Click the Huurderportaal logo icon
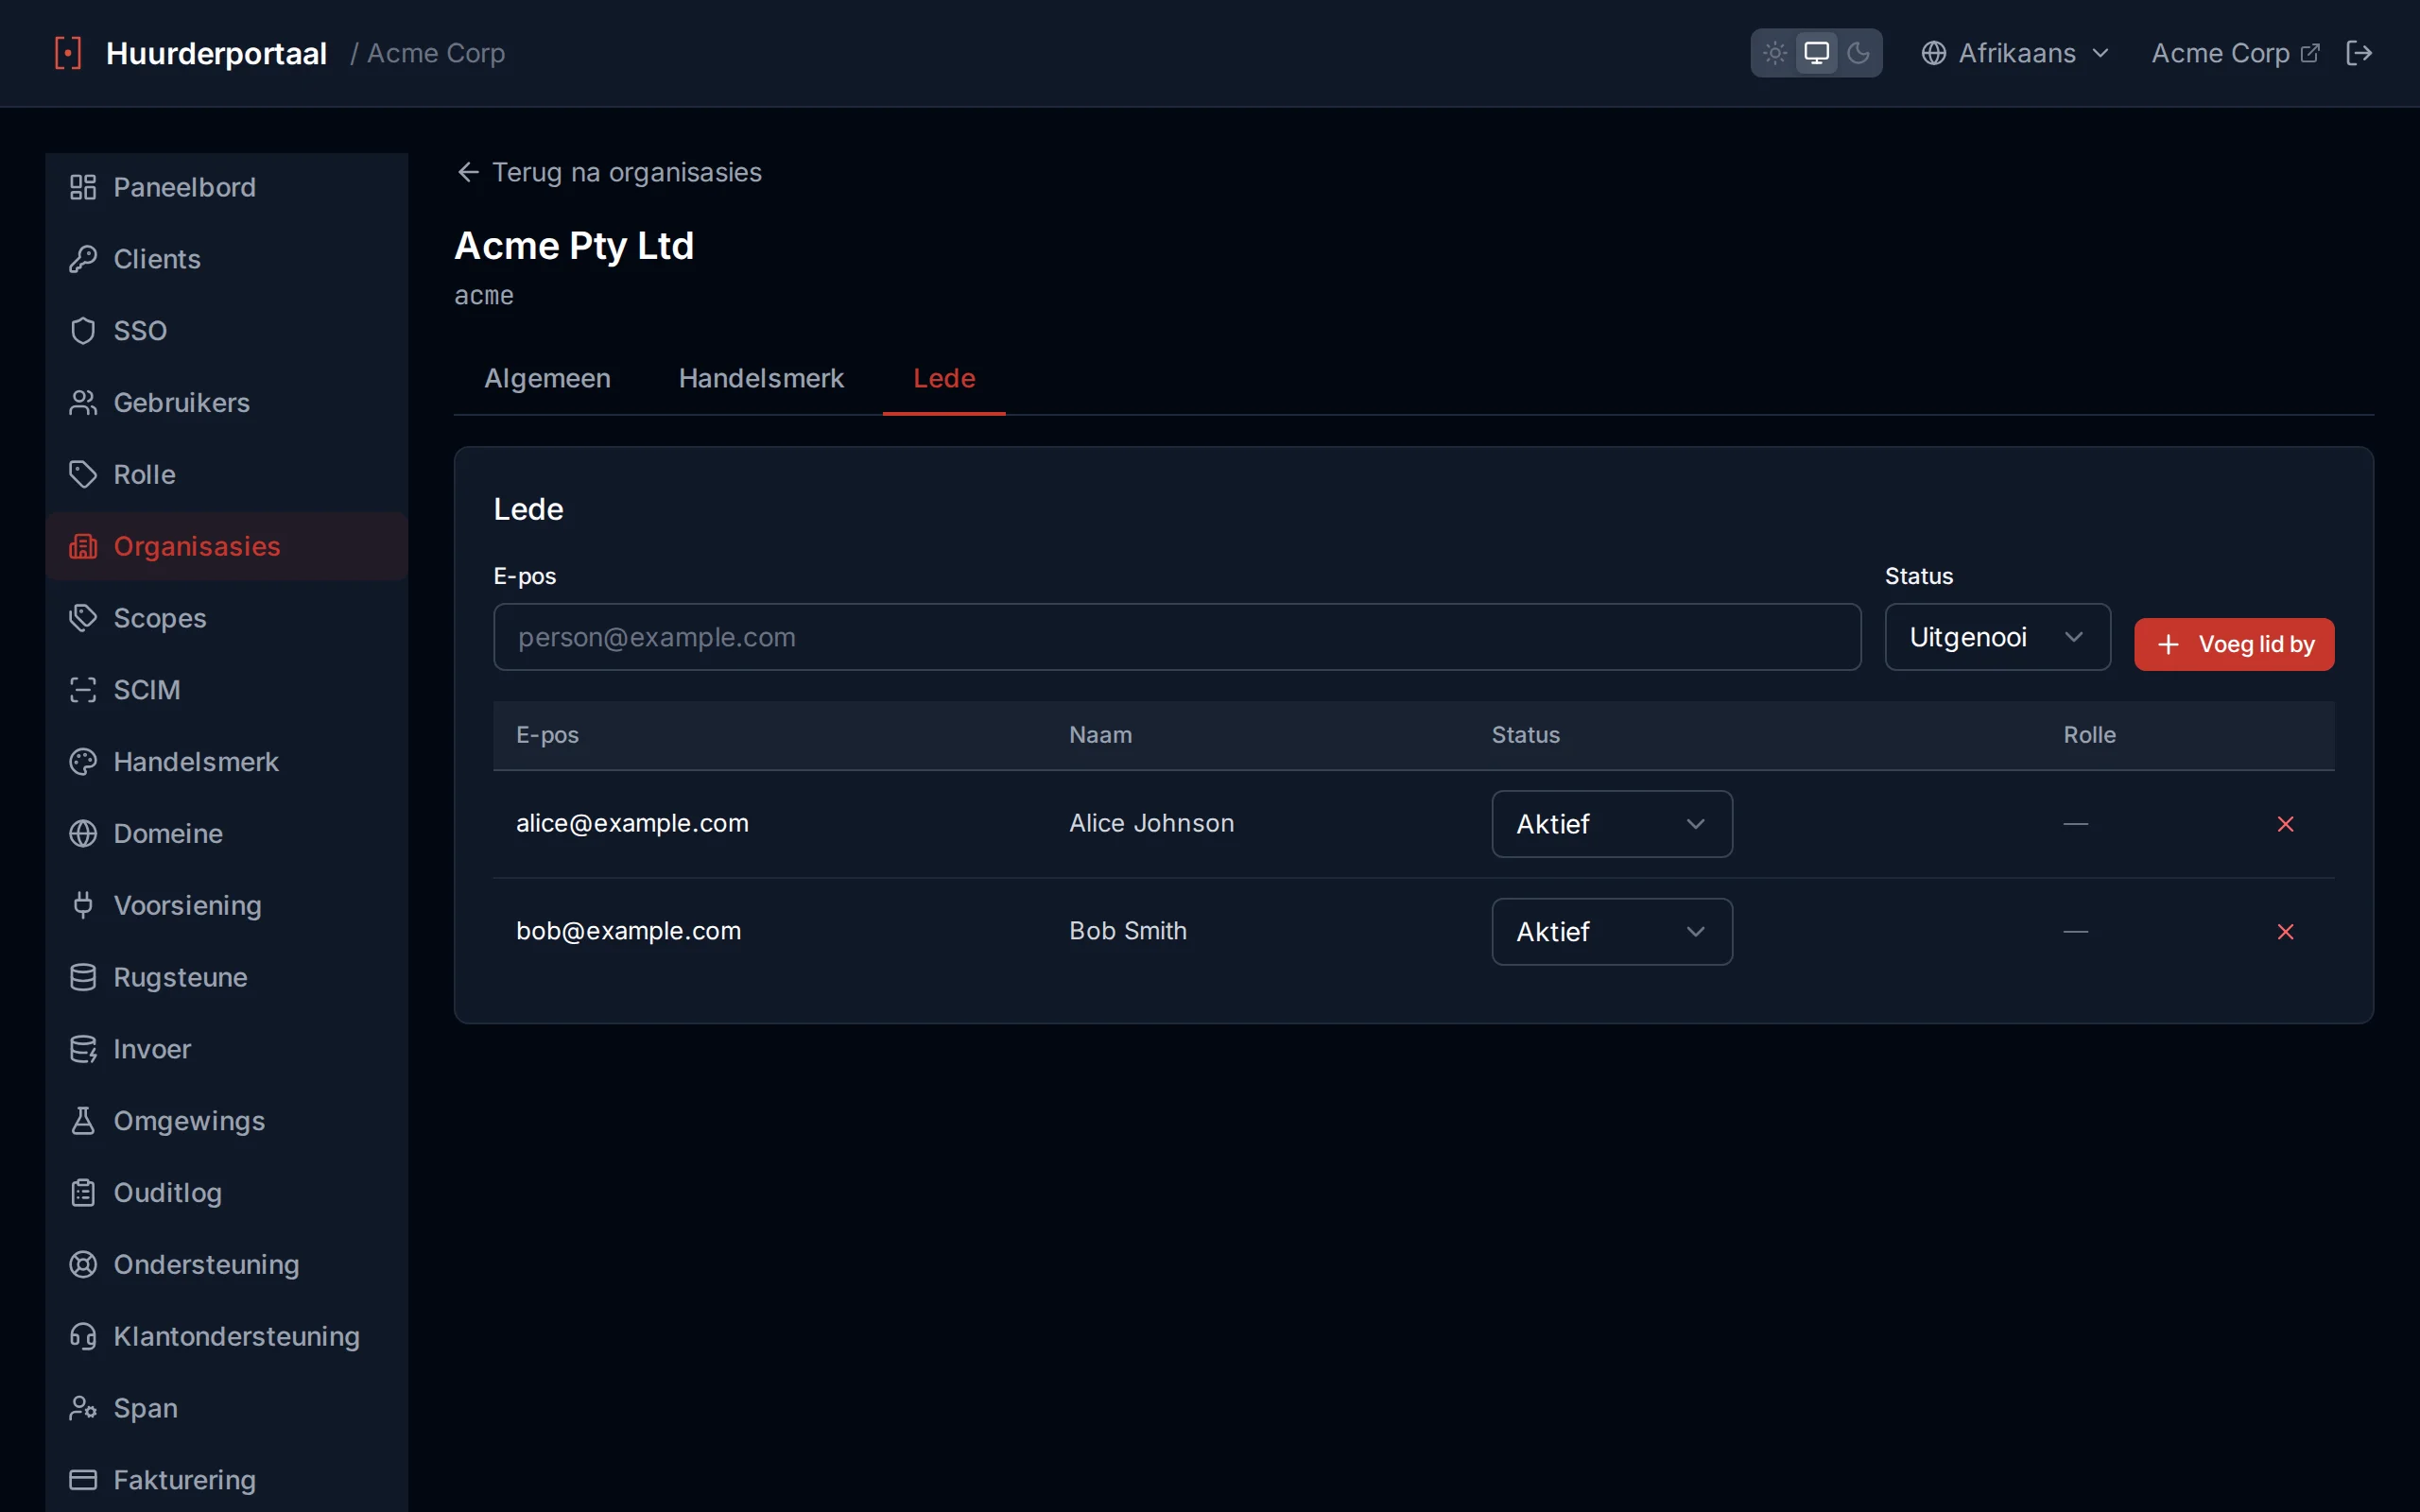Viewport: 2420px width, 1512px height. click(67, 53)
